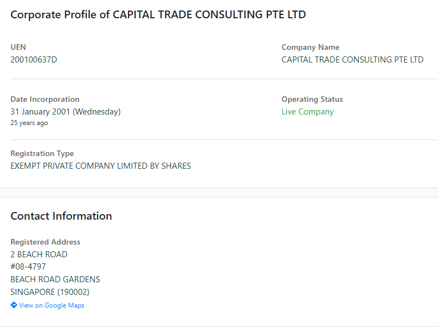Image resolution: width=438 pixels, height=327 pixels.
Task: Click the Google Maps directions icon
Action: (14, 305)
